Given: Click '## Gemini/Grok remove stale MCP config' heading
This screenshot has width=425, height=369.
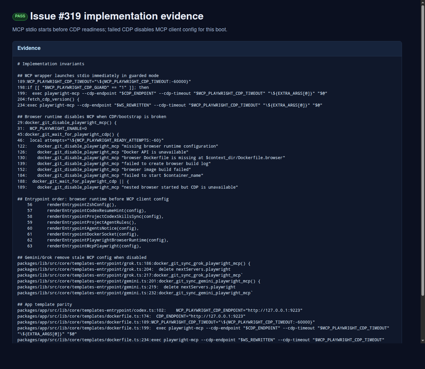Looking at the screenshot, I should tap(82, 258).
